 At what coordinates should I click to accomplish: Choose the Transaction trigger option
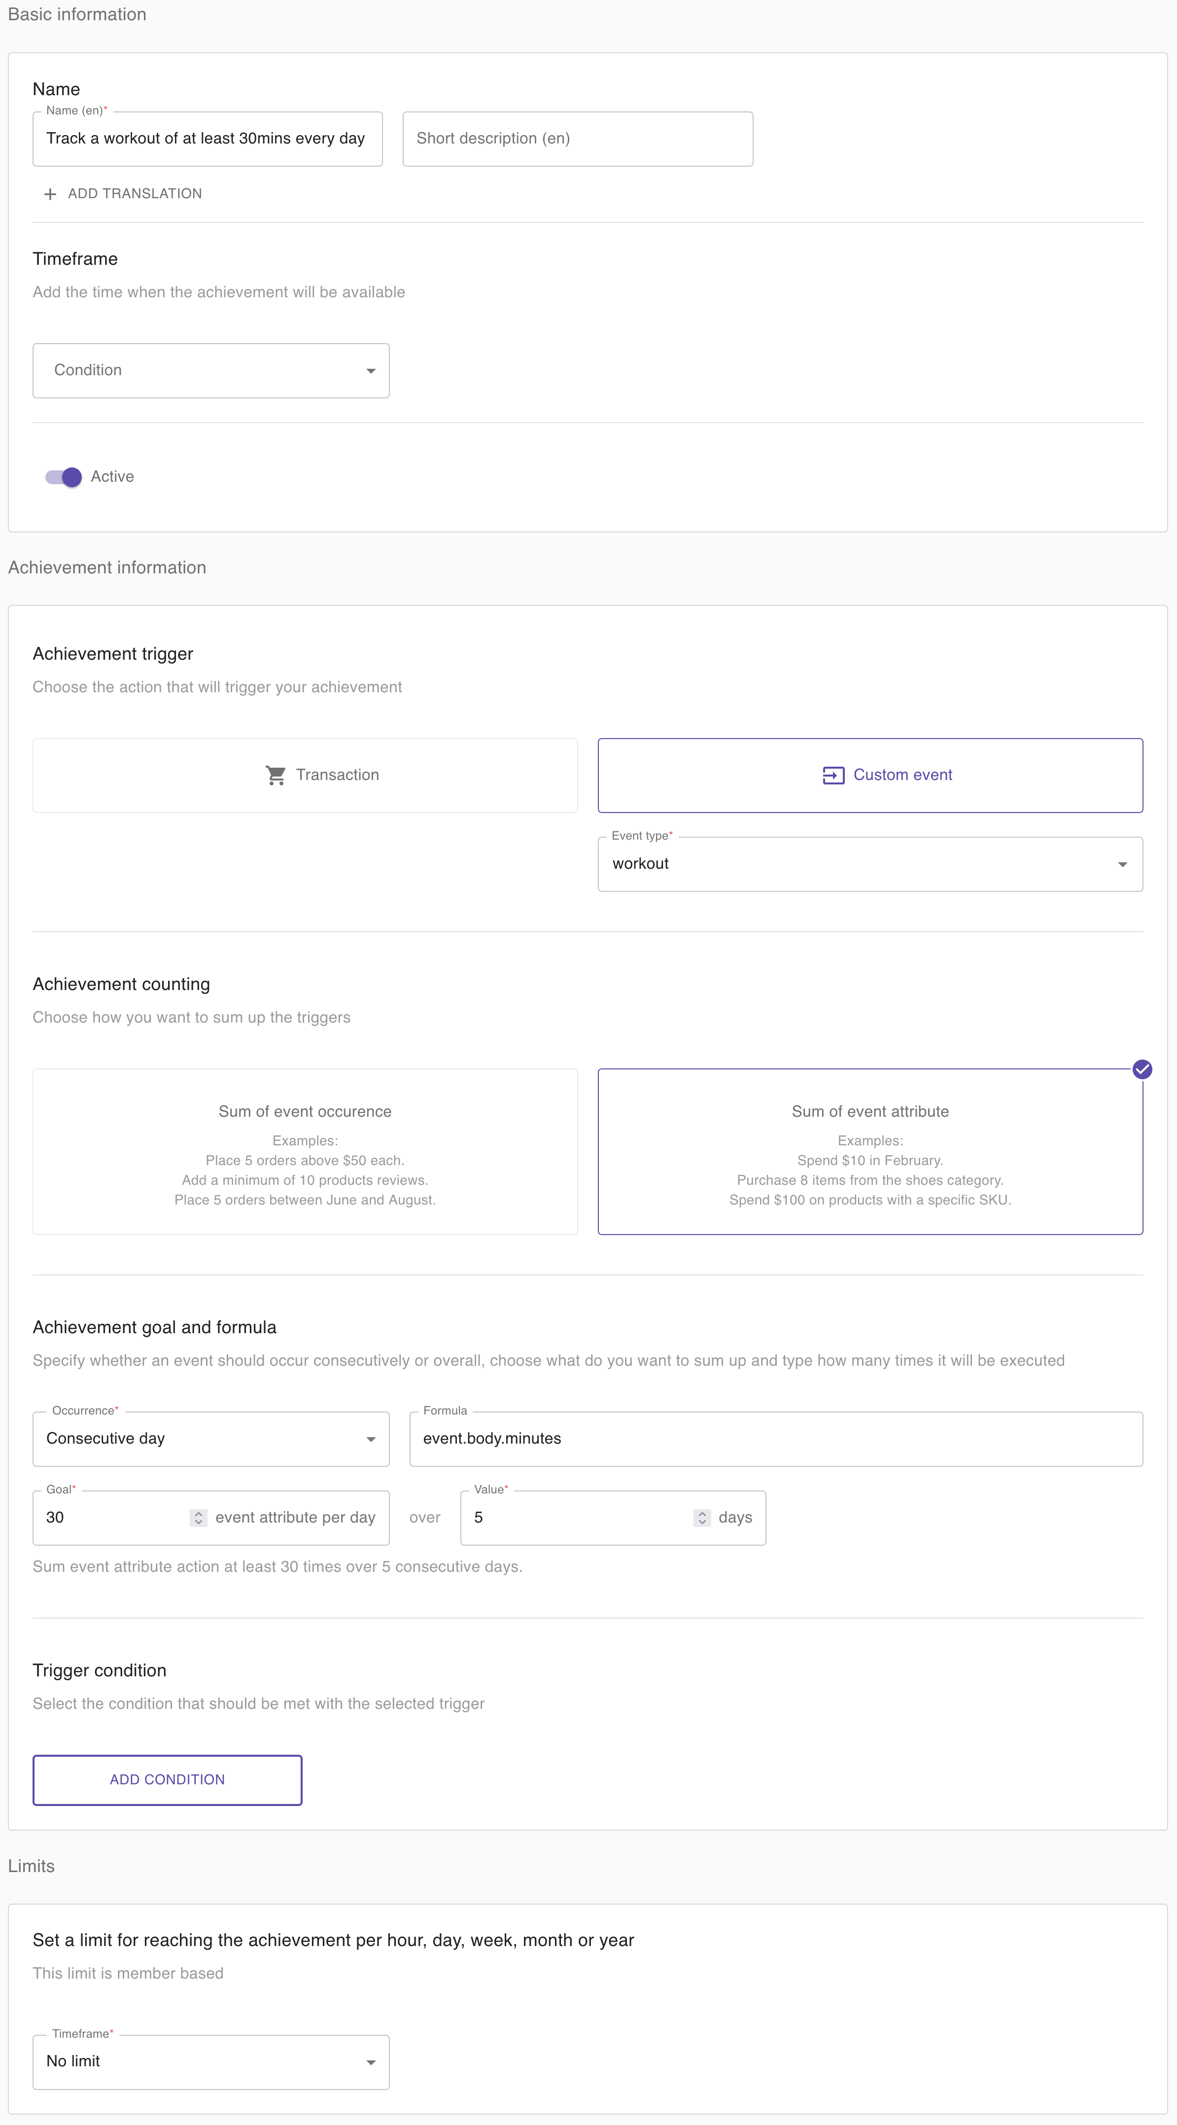[305, 776]
